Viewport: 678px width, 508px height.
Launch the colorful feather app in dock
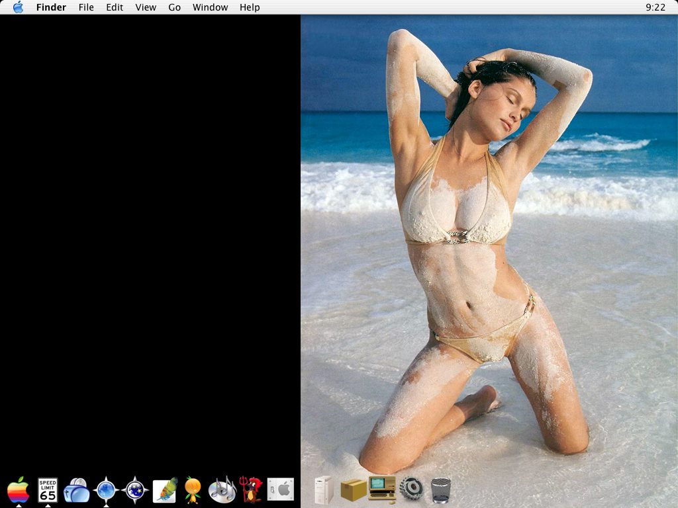[x=164, y=490]
